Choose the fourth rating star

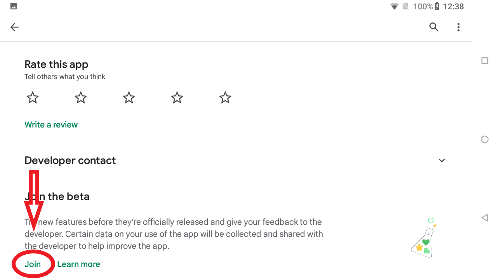pyautogui.click(x=177, y=98)
